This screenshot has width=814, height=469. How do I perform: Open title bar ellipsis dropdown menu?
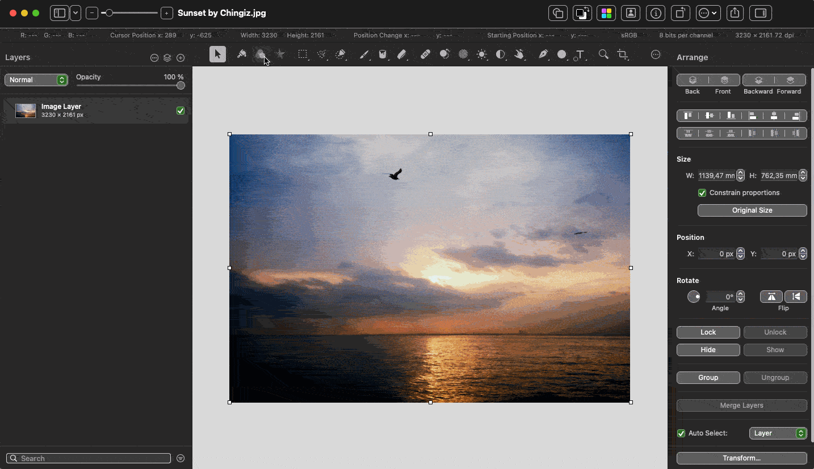[x=708, y=13]
